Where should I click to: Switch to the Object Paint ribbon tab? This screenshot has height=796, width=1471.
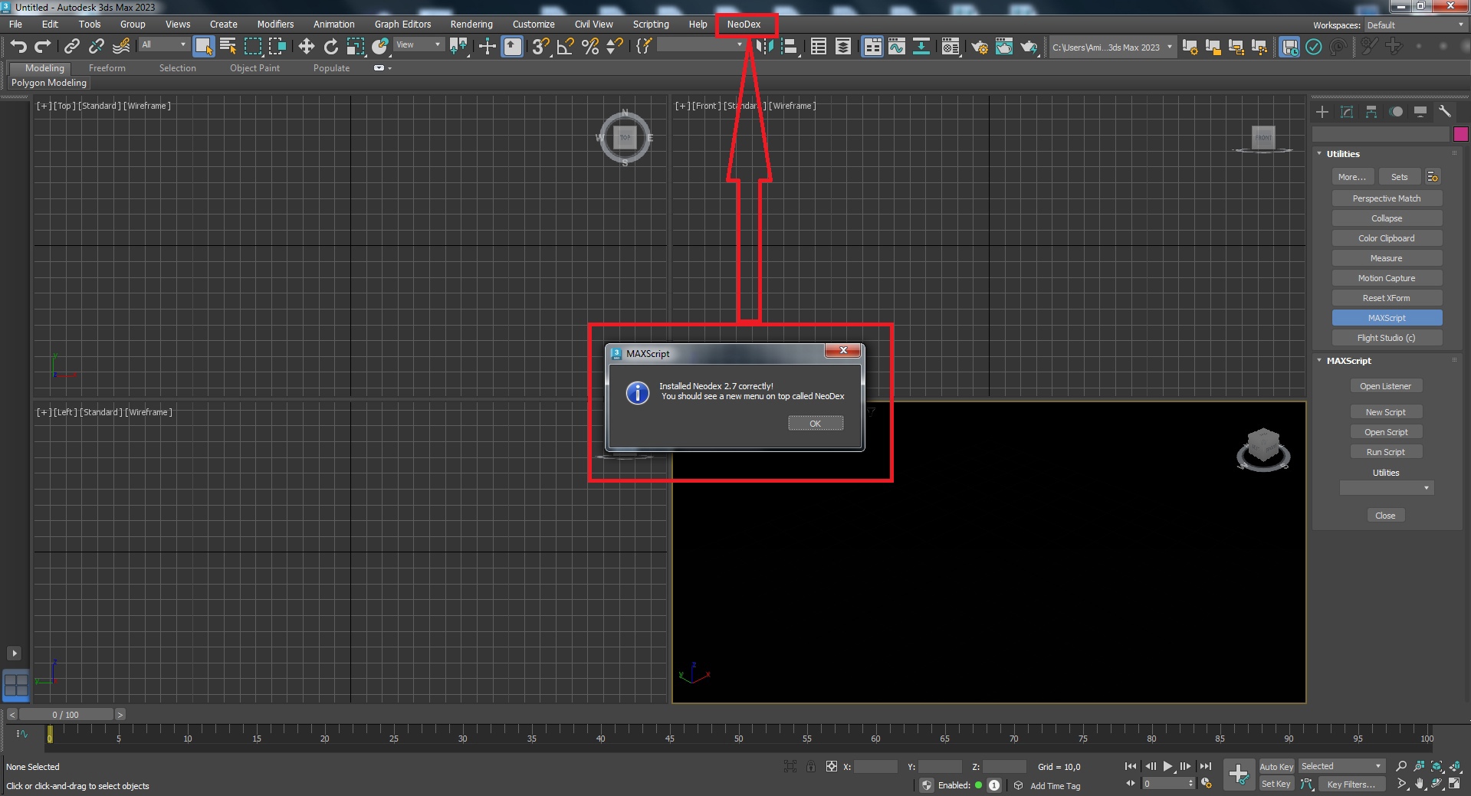254,68
